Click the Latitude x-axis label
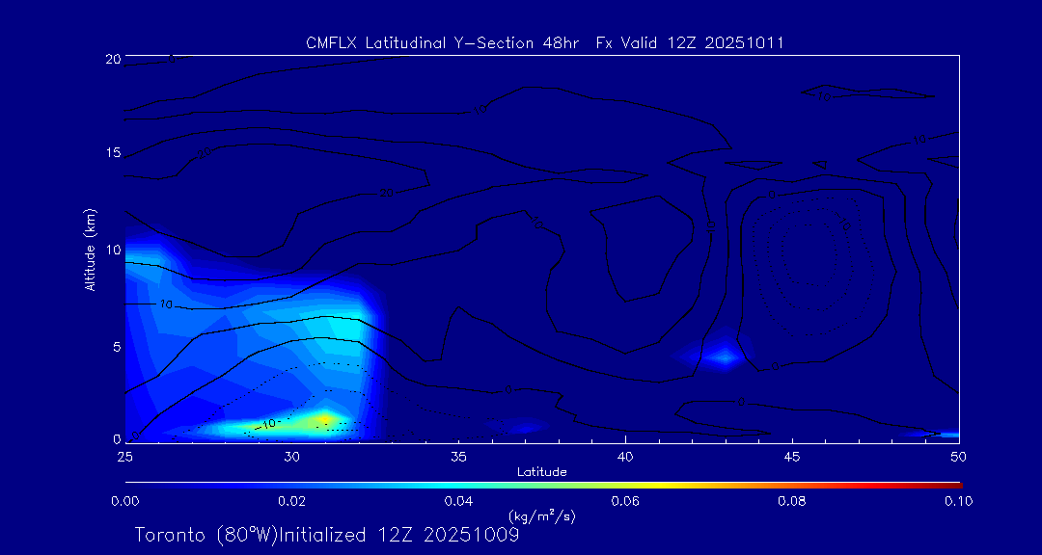The height and width of the screenshot is (555, 1042). 541,471
